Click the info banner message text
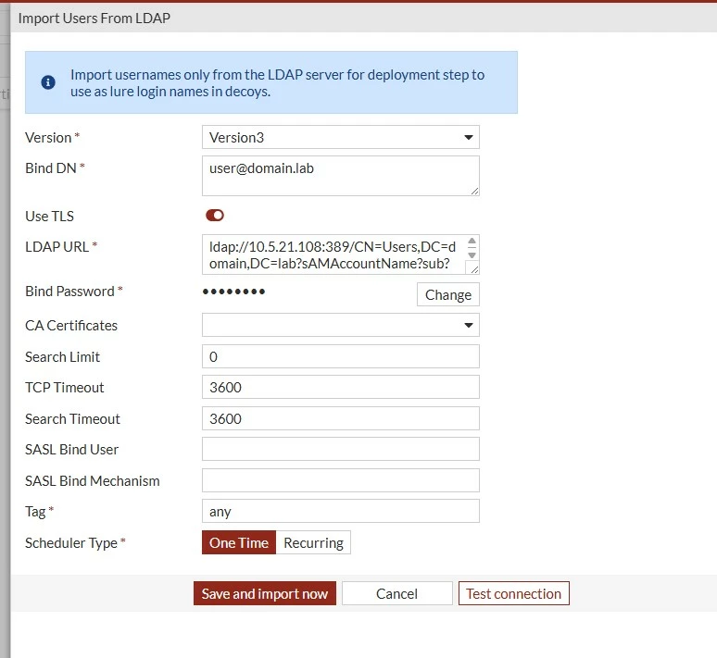 [x=277, y=83]
